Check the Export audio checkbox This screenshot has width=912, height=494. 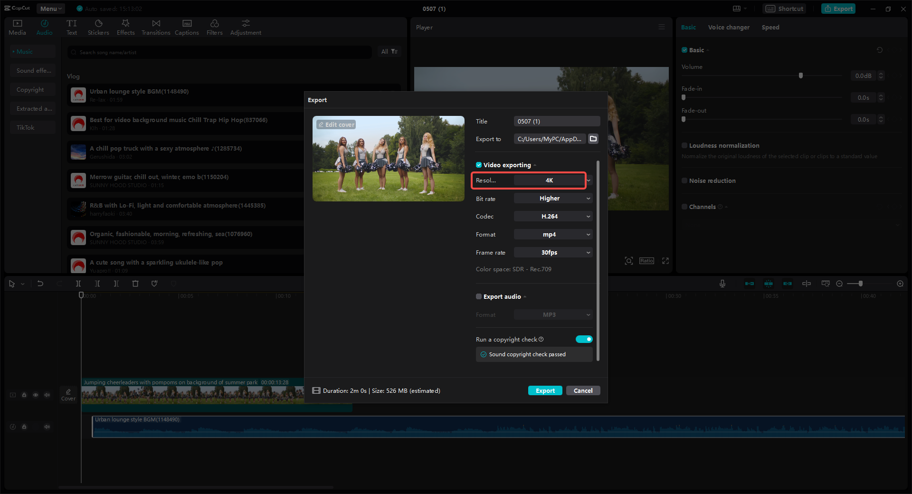click(479, 296)
